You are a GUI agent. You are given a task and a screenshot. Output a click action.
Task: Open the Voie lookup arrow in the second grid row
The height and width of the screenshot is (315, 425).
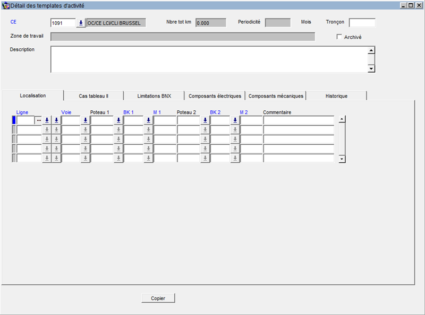86,129
